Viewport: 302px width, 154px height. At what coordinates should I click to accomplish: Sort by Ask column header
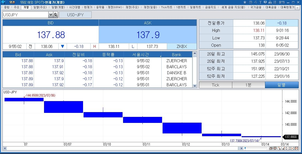(x=49, y=54)
